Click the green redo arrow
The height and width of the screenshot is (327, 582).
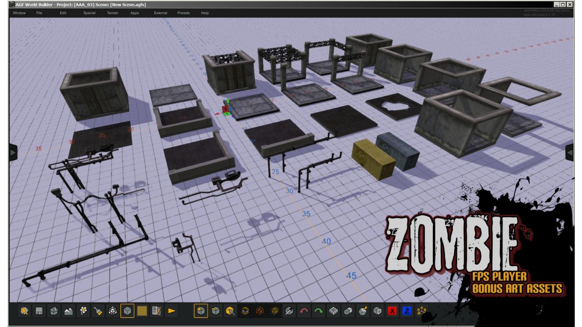coord(319,311)
